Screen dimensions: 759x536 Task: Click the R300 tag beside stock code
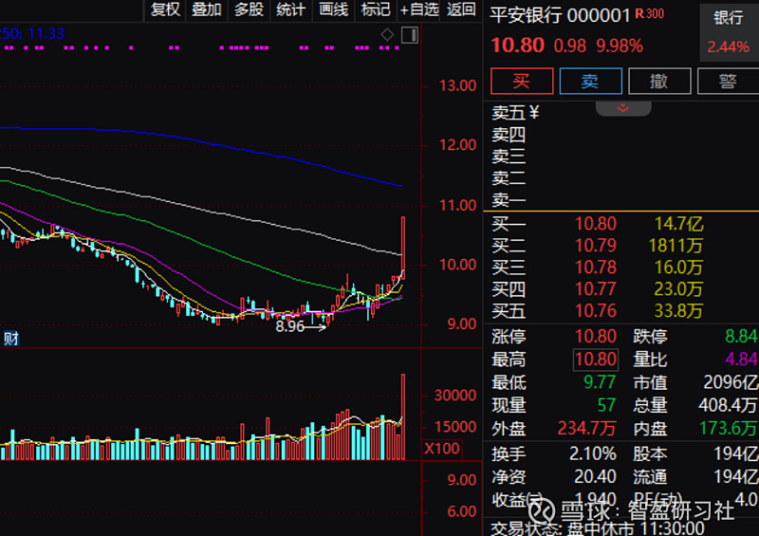650,14
